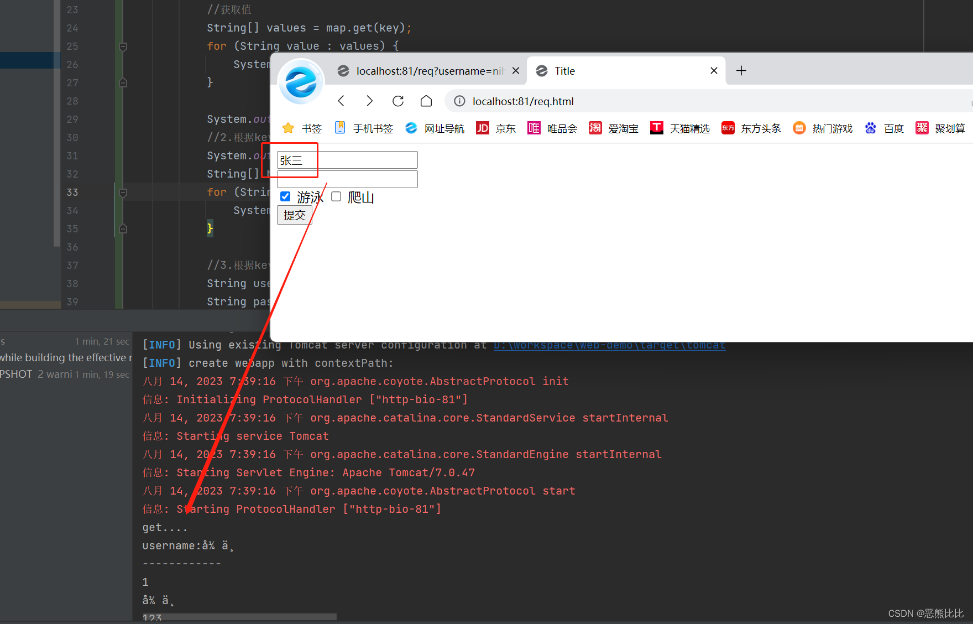
Task: Open the 网址导航 bookmark
Action: click(435, 128)
